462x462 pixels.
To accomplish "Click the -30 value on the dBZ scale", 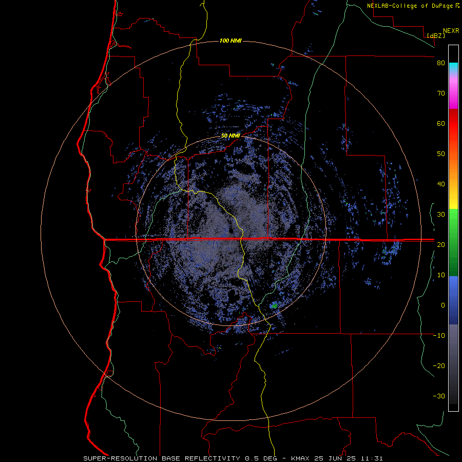I will (x=439, y=396).
